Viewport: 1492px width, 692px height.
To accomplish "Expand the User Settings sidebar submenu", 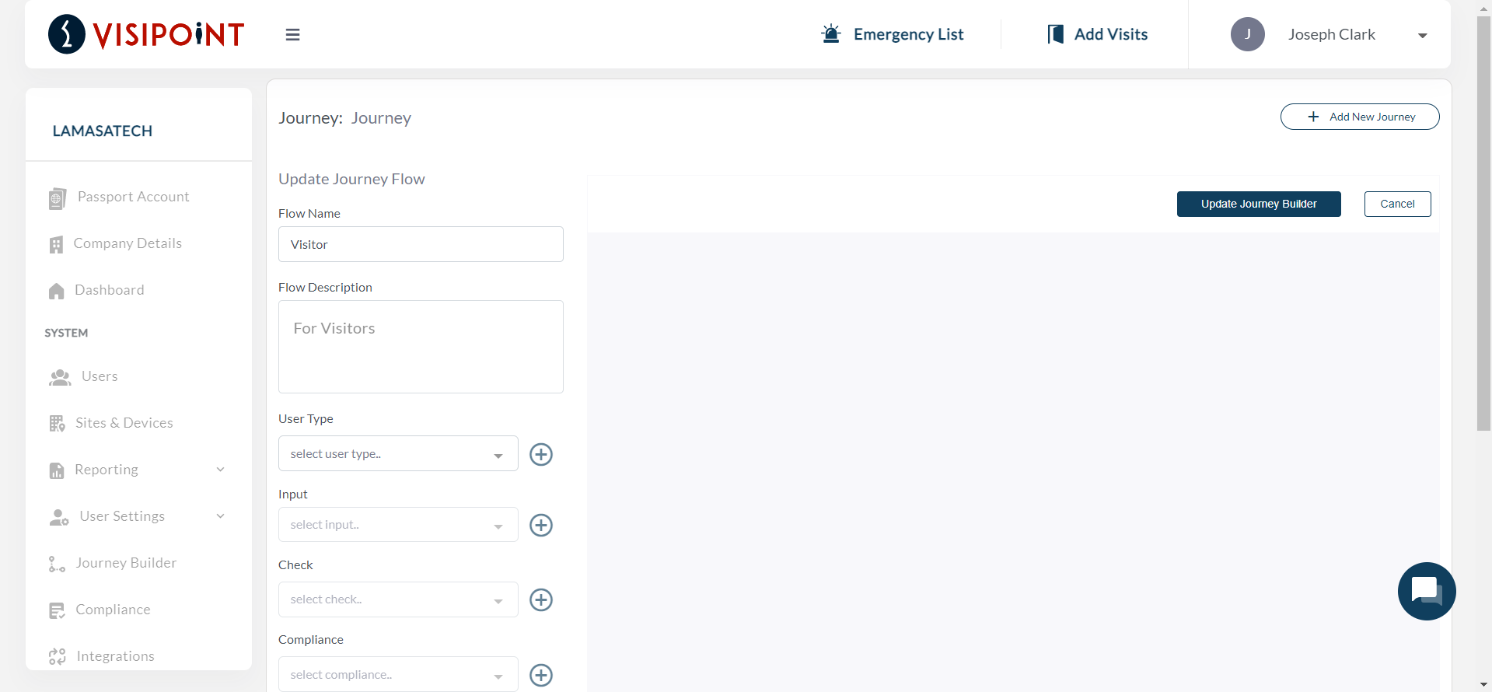I will (x=220, y=516).
